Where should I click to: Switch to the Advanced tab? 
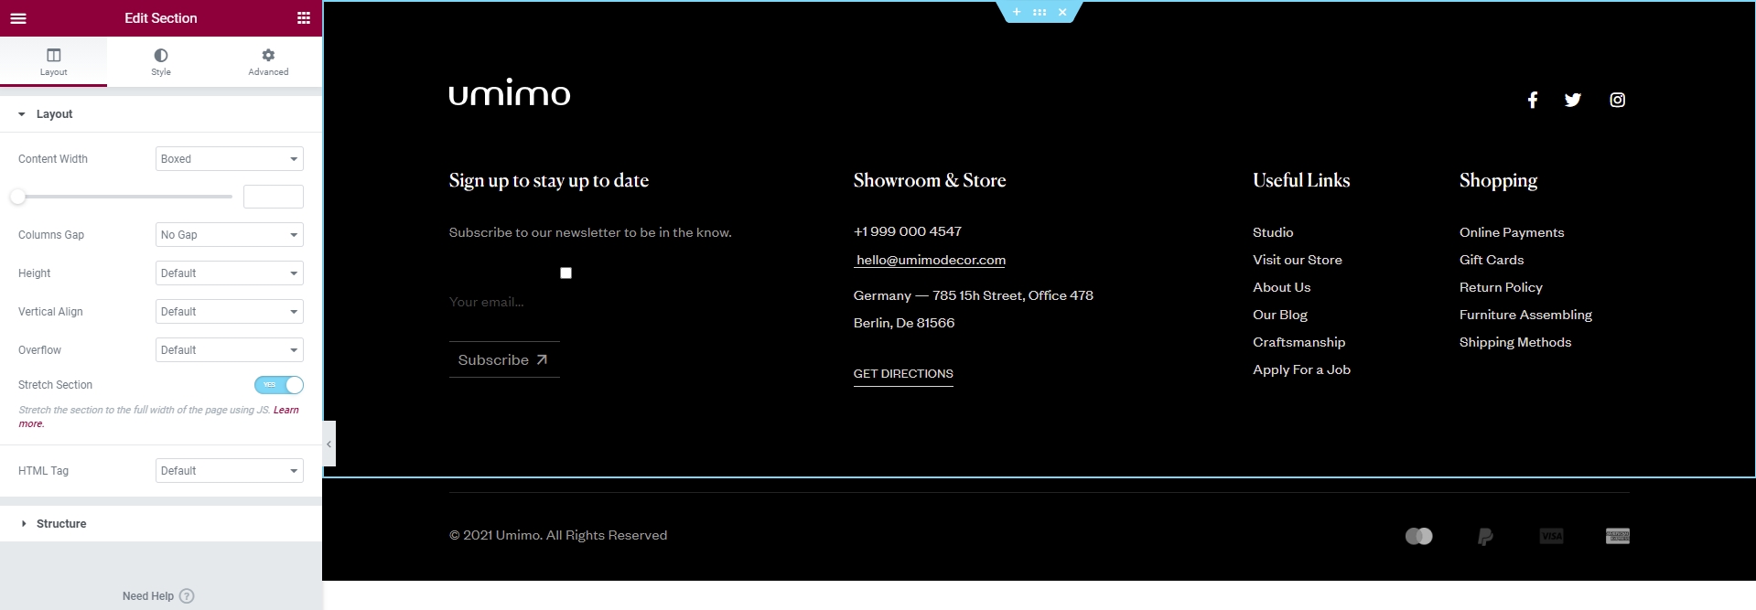pyautogui.click(x=268, y=62)
